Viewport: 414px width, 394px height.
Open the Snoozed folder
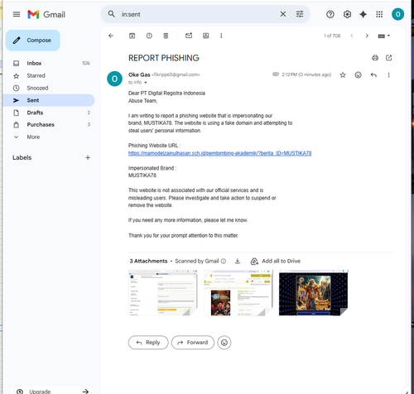coord(49,88)
